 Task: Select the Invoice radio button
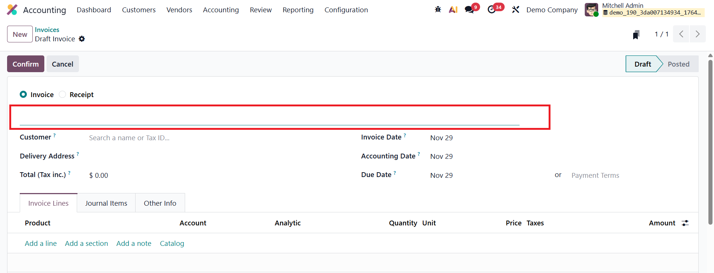(x=23, y=94)
